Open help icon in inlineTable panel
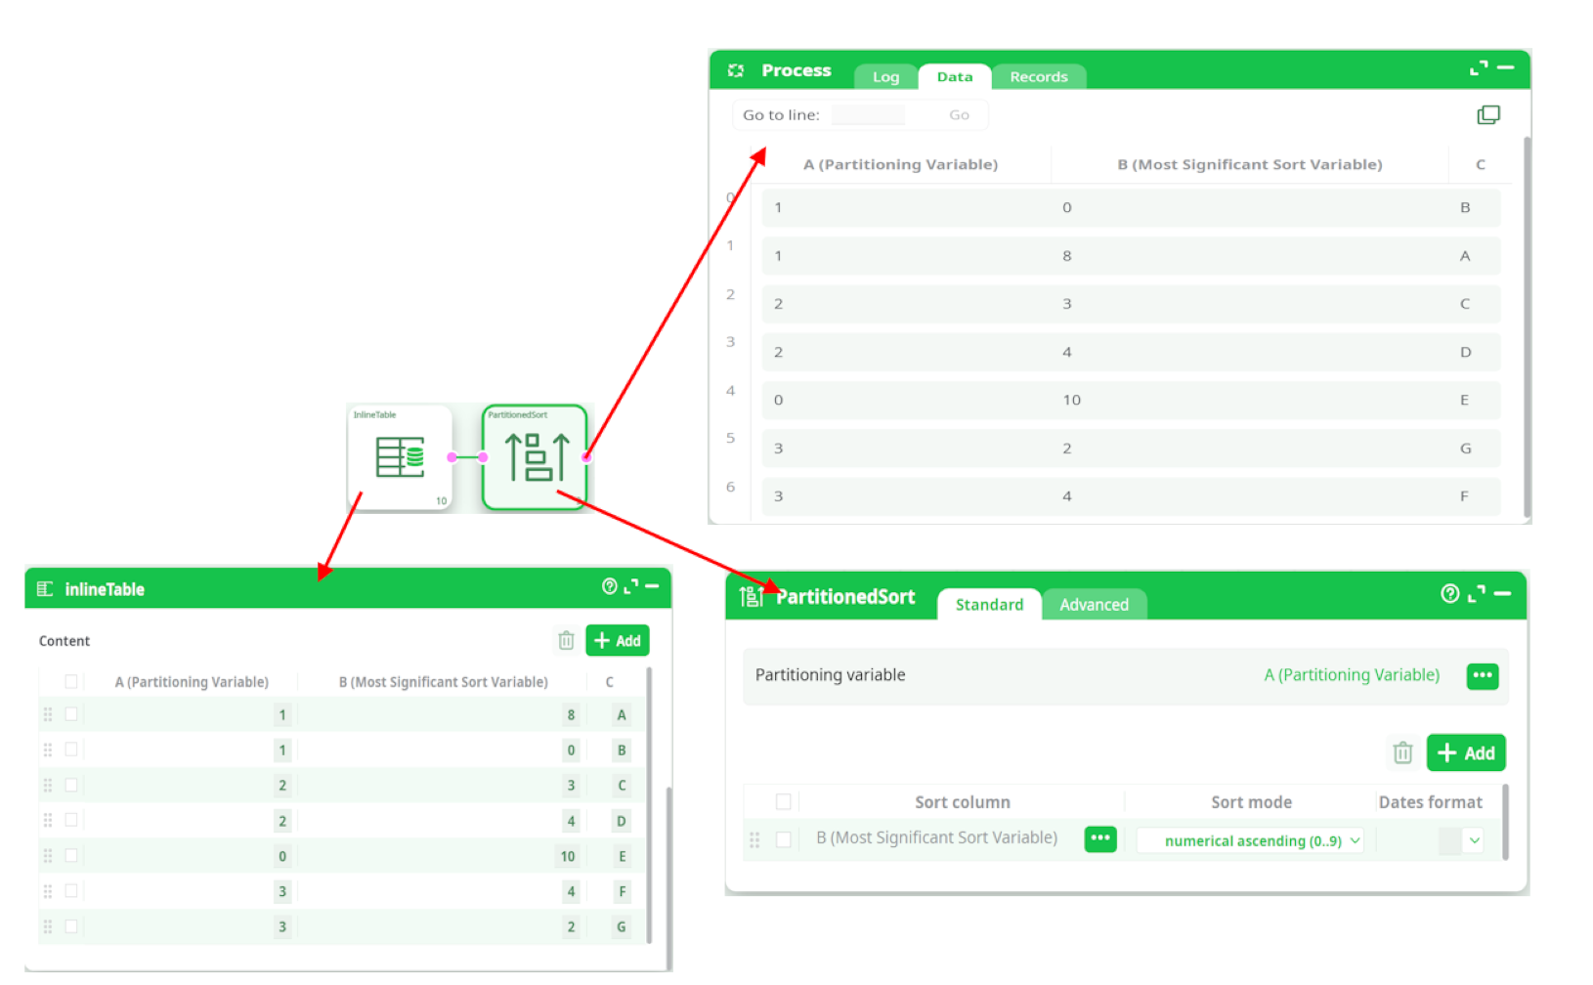The image size is (1593, 985). 609,586
